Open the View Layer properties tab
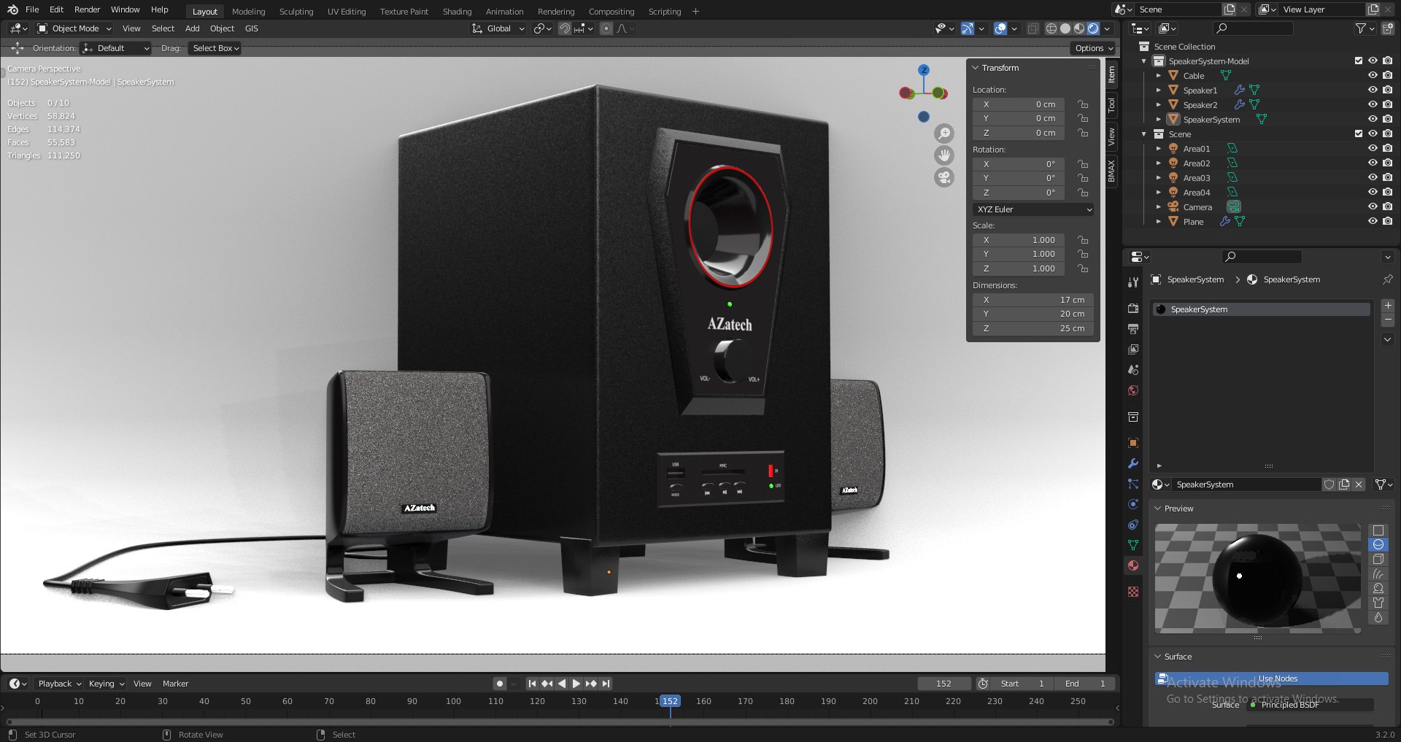This screenshot has height=742, width=1401. [x=1133, y=349]
